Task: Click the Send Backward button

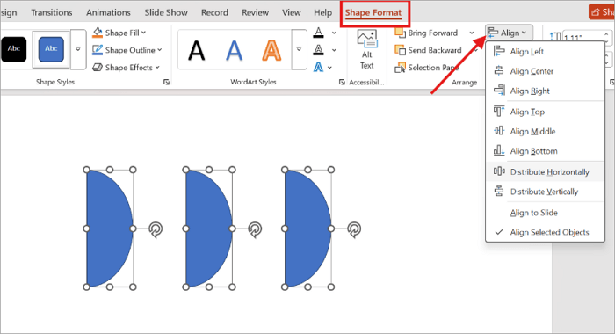Action: 429,50
